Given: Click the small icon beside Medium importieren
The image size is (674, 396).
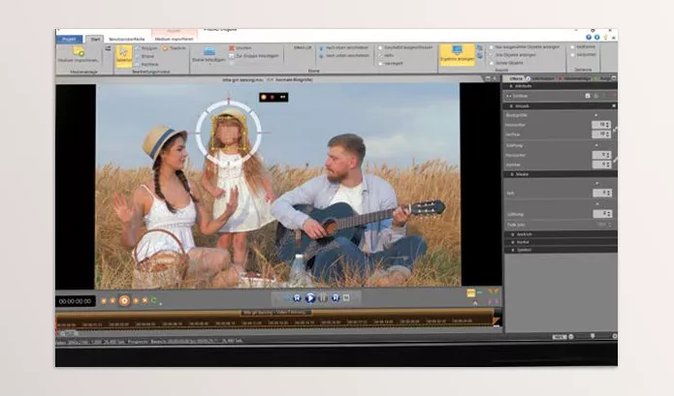Looking at the screenshot, I should [108, 48].
